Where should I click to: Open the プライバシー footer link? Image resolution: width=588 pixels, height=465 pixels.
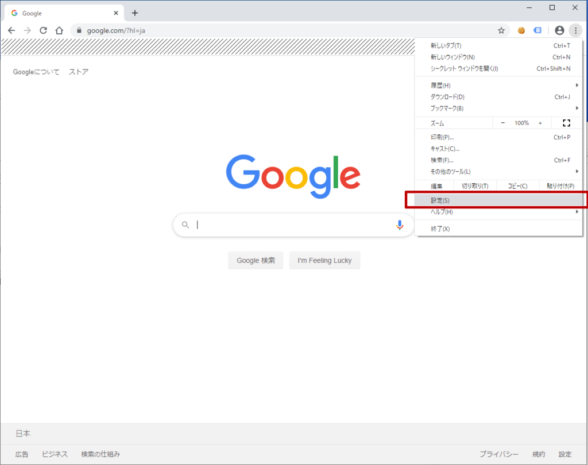tap(499, 454)
